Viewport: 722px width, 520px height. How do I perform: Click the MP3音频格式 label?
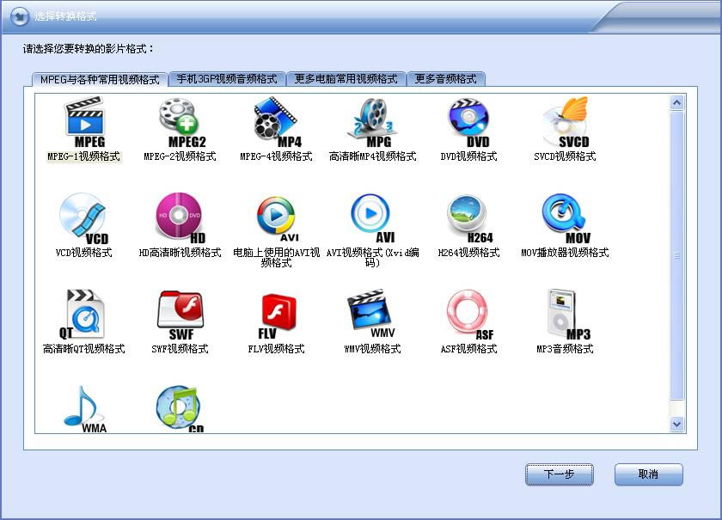(x=565, y=349)
